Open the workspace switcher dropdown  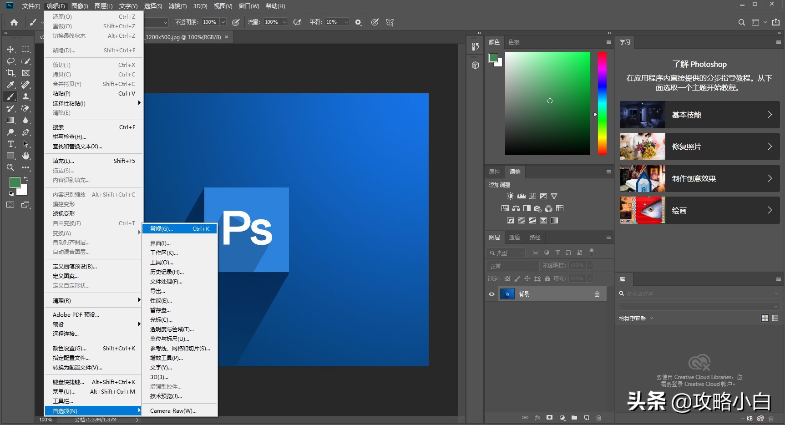point(759,22)
